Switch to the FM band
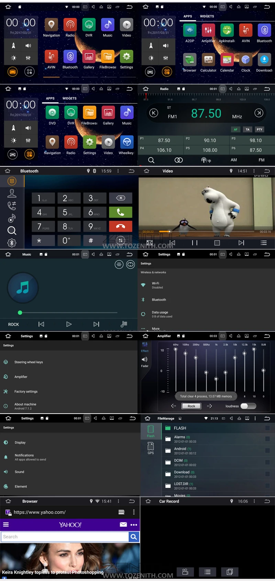275x581 pixels. point(262,160)
